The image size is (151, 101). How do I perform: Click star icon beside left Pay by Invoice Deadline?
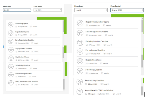[11, 50]
